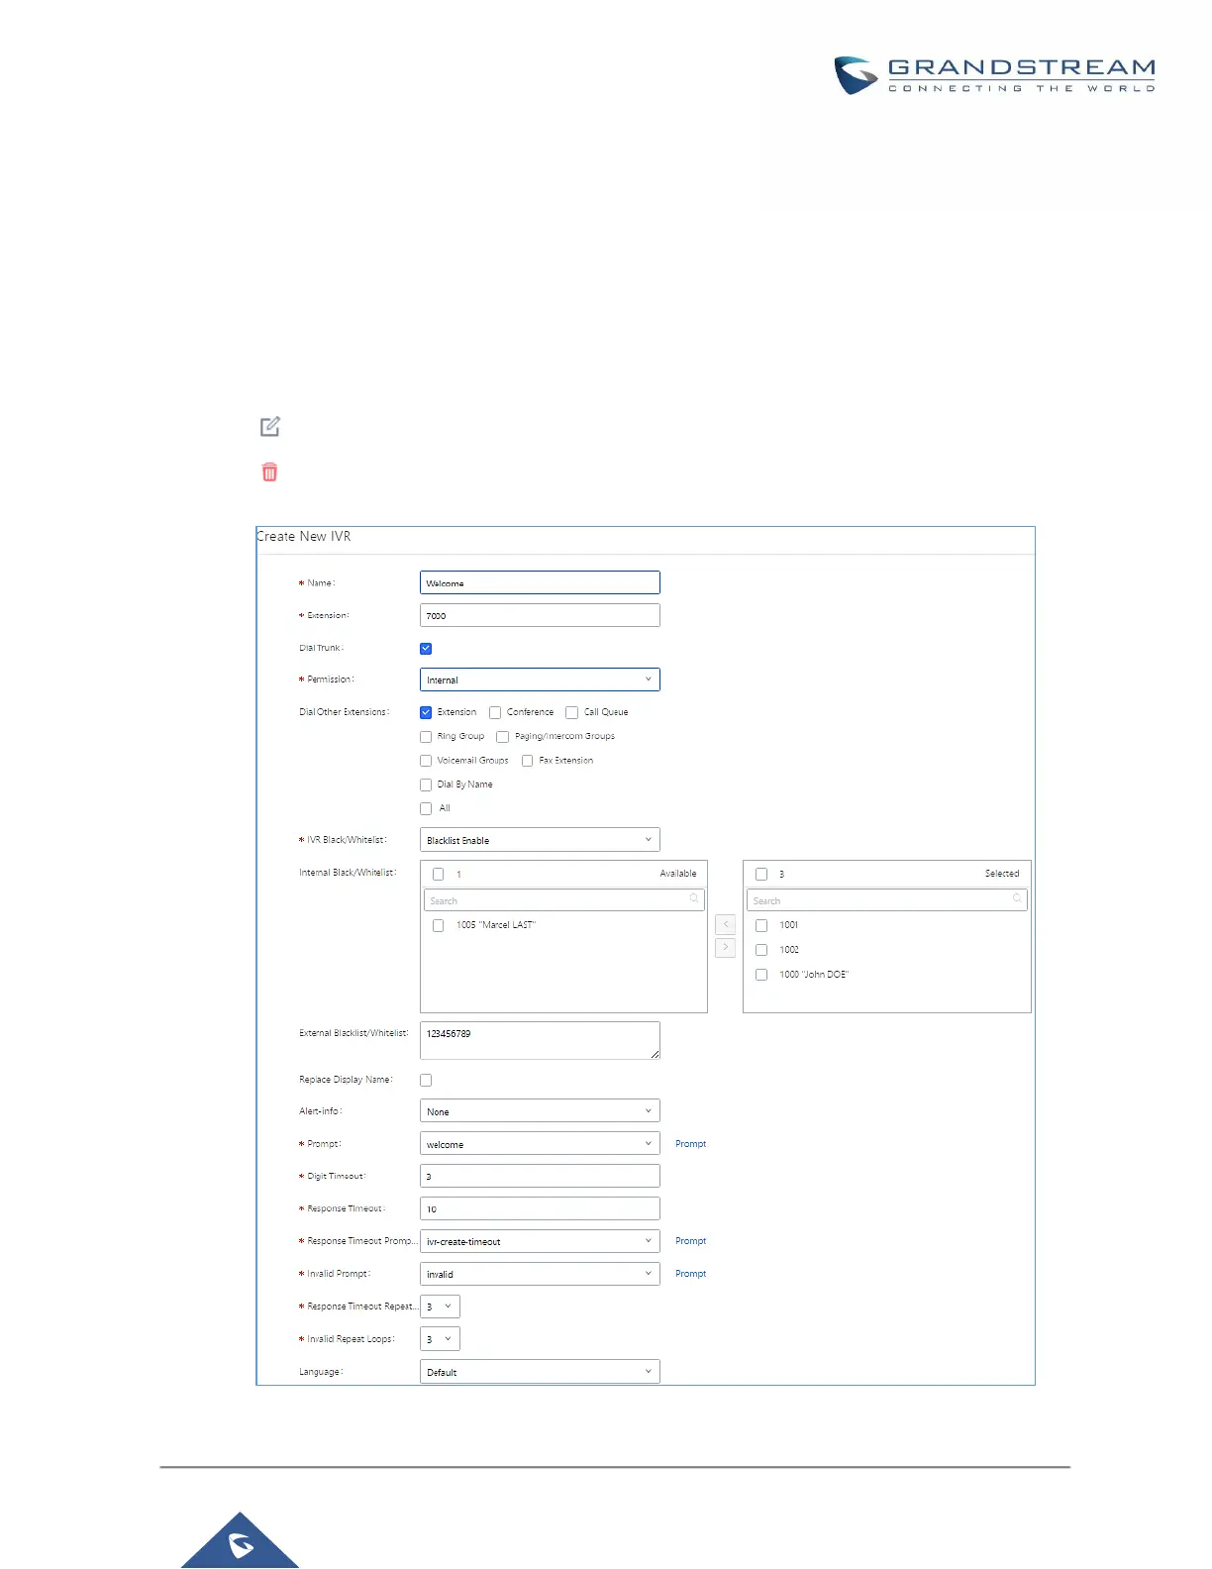
Task: Check the All checkbox
Action: coord(426,808)
